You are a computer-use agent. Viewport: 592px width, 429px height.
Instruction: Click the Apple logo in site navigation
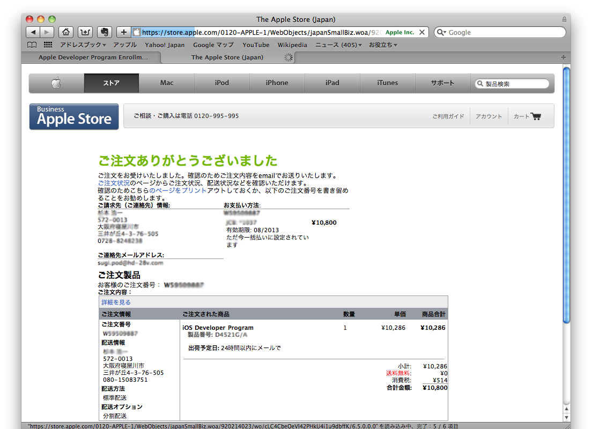56,83
